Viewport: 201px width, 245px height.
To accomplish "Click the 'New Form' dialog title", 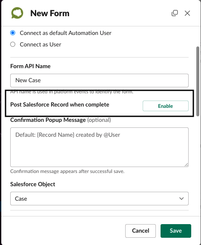I will 50,13.
